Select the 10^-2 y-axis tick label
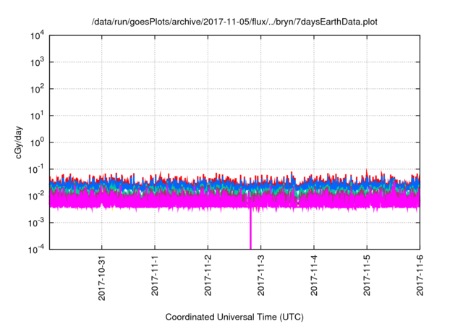Image resolution: width=463 pixels, height=324 pixels. tap(37, 196)
